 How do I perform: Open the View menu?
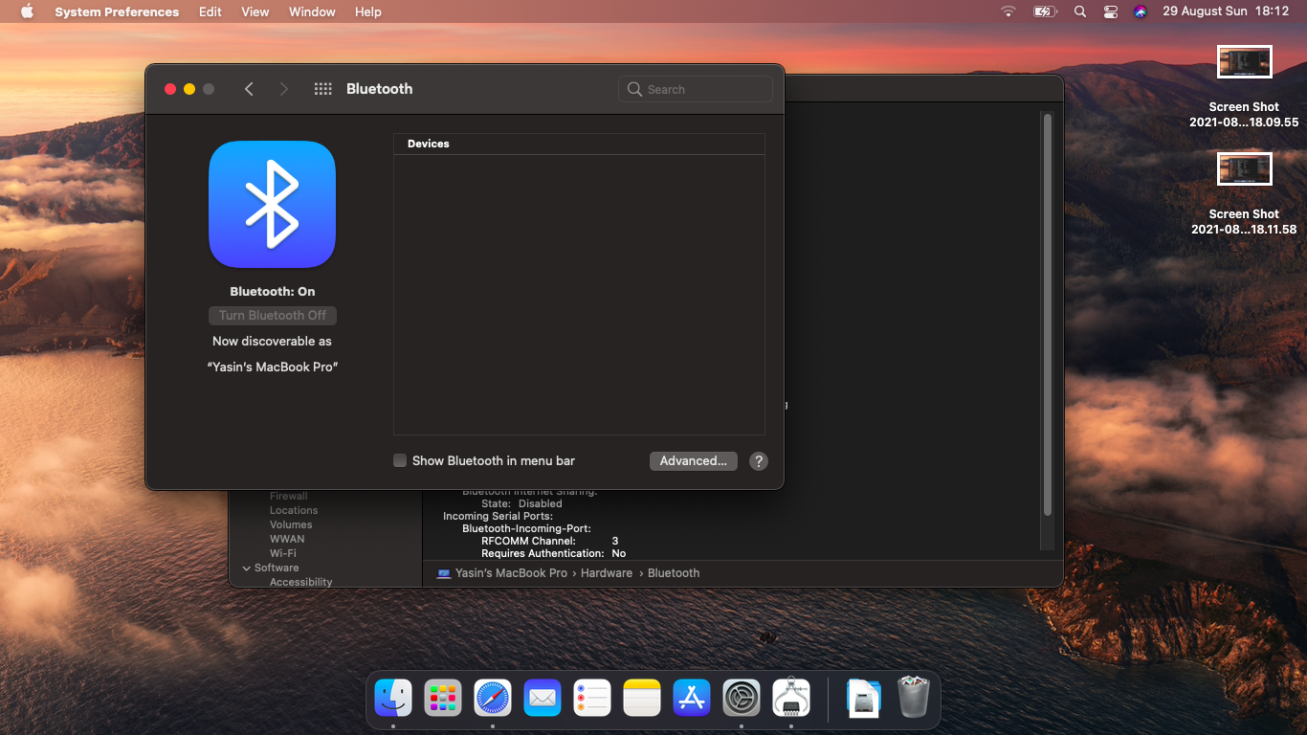click(x=255, y=11)
